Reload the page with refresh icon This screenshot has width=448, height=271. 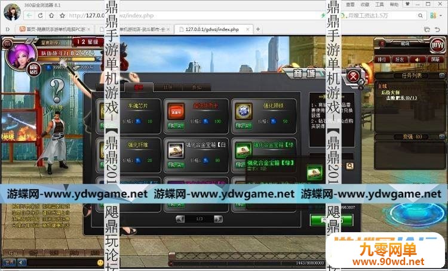click(41, 16)
